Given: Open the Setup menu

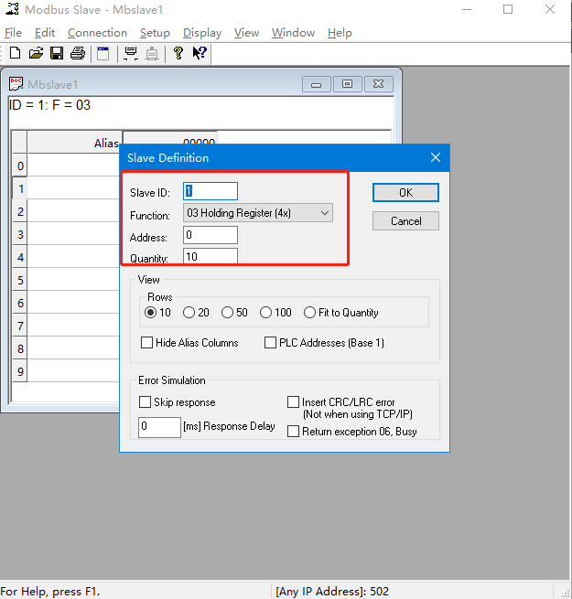Looking at the screenshot, I should coord(155,33).
